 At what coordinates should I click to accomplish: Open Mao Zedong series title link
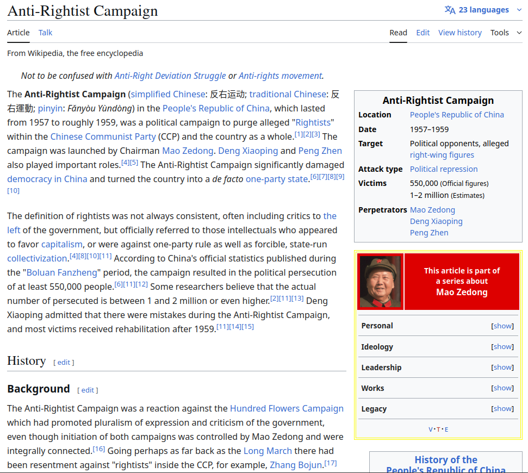[462, 292]
